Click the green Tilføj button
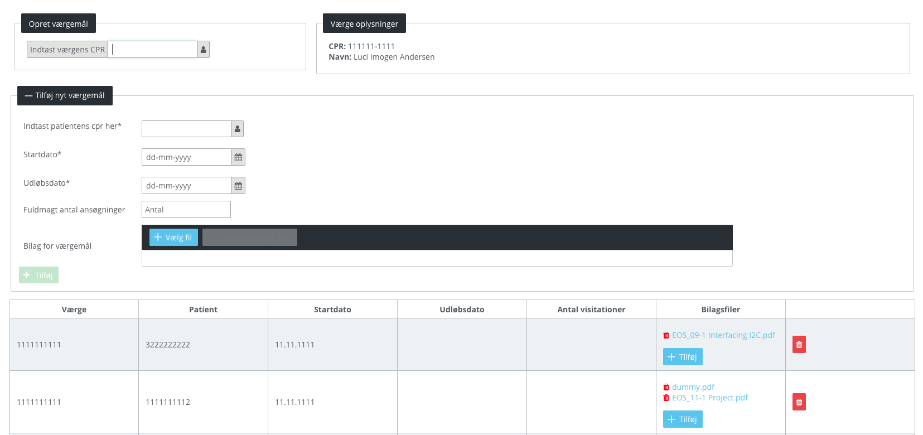Image resolution: width=923 pixels, height=435 pixels. click(38, 275)
